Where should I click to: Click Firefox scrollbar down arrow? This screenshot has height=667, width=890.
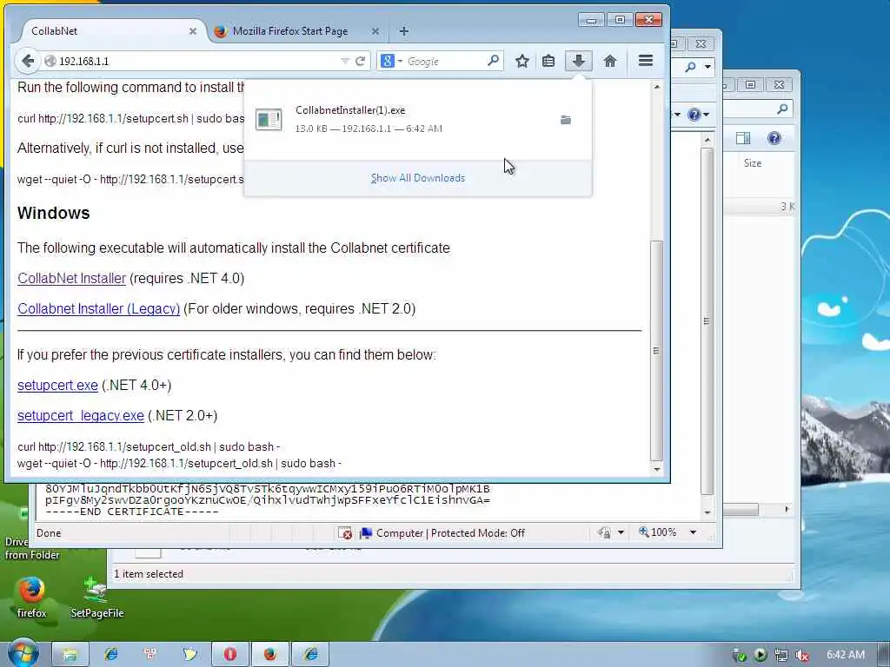657,469
